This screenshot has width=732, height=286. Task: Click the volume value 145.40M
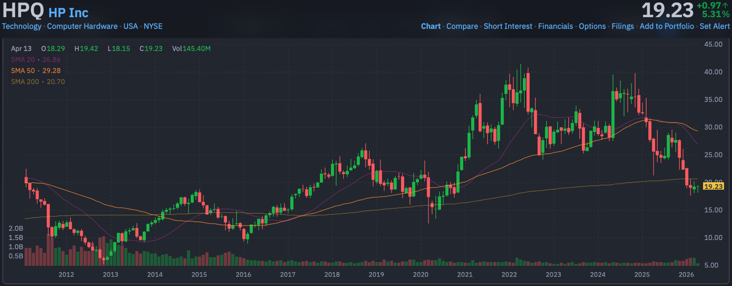(x=197, y=48)
